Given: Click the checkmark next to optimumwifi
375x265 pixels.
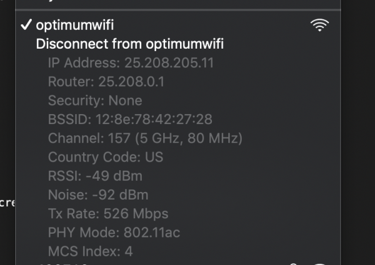Looking at the screenshot, I should tap(26, 24).
